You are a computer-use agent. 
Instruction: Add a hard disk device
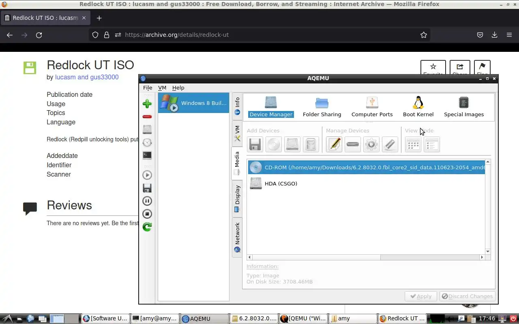coord(292,145)
